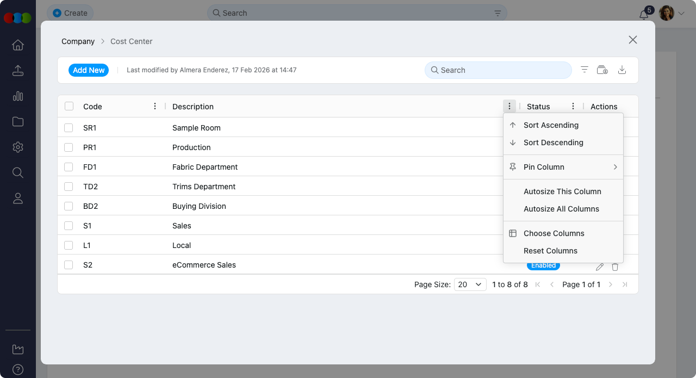
Task: Check the Sample Room row checkbox
Action: [x=69, y=128]
